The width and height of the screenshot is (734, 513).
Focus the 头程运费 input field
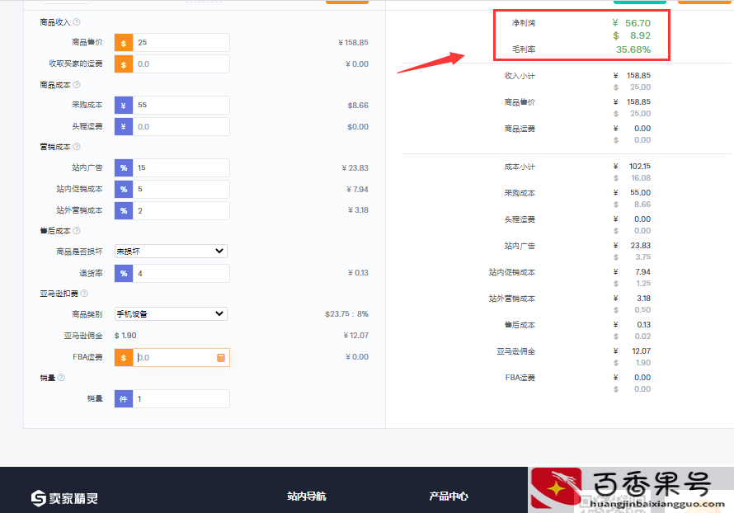tap(181, 127)
